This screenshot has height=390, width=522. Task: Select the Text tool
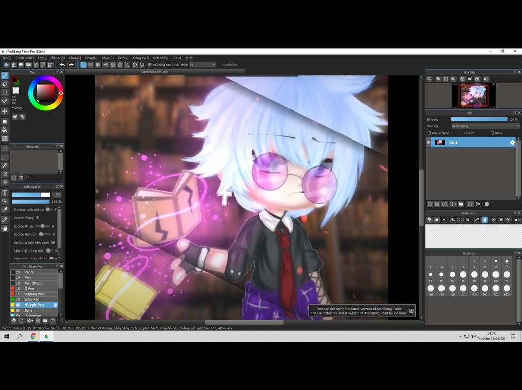pos(5,192)
